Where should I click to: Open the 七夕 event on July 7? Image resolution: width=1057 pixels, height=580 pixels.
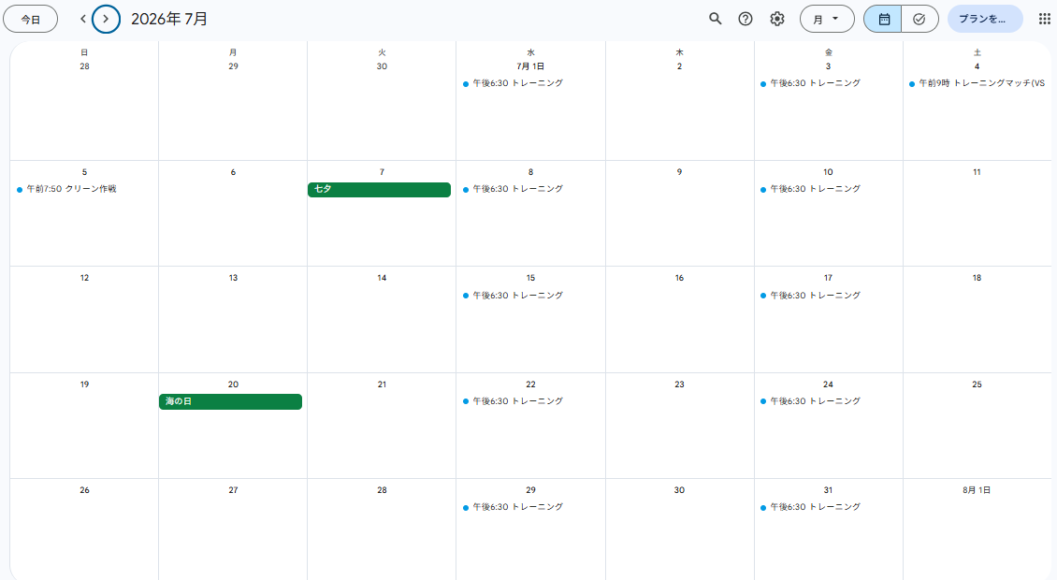point(379,190)
